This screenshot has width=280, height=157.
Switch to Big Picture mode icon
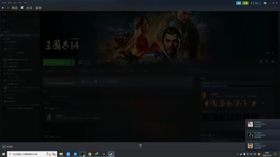pos(265,3)
